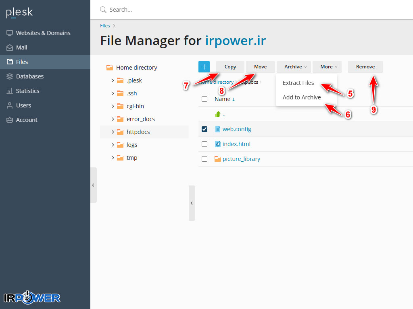413x309 pixels.
Task: Click the web.config file icon
Action: [218, 129]
